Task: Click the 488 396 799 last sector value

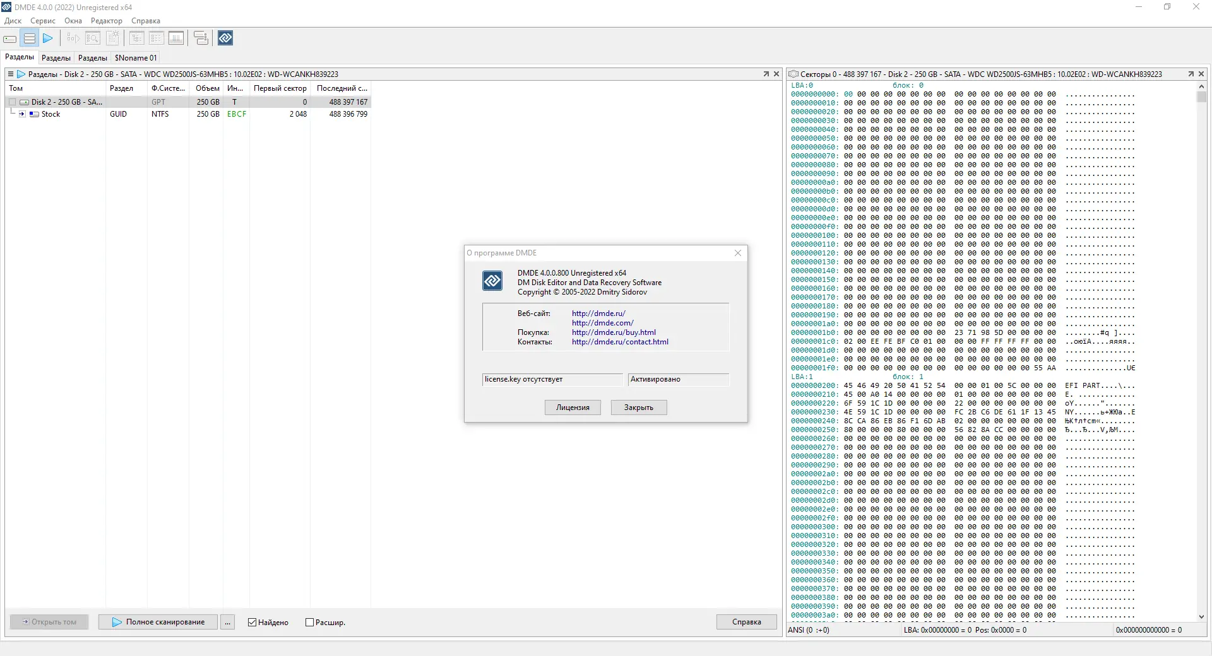Action: pyautogui.click(x=348, y=114)
